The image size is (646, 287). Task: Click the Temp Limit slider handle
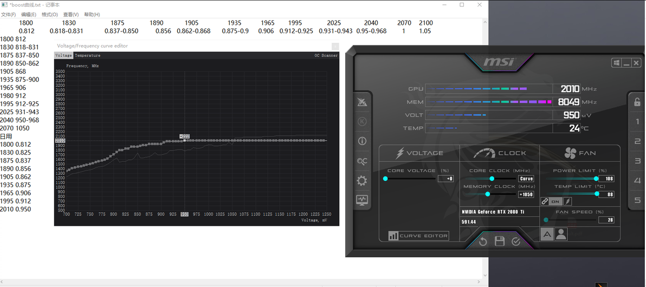pyautogui.click(x=597, y=193)
